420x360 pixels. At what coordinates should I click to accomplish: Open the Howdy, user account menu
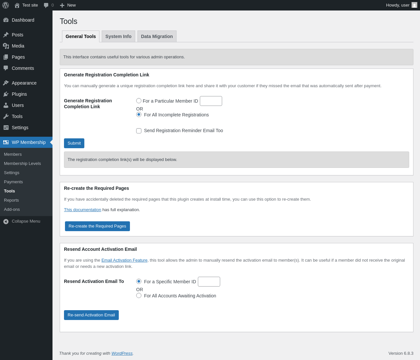tap(401, 5)
